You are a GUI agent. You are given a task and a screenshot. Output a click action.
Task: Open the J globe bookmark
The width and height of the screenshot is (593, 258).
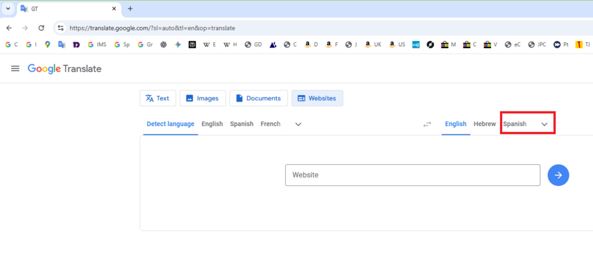tap(351, 45)
